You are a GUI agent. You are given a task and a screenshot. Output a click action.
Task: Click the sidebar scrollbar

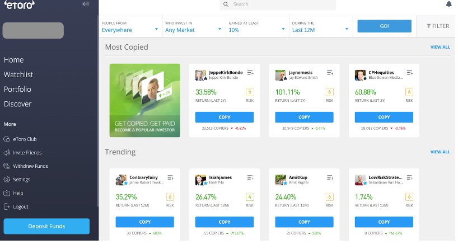click(x=97, y=111)
